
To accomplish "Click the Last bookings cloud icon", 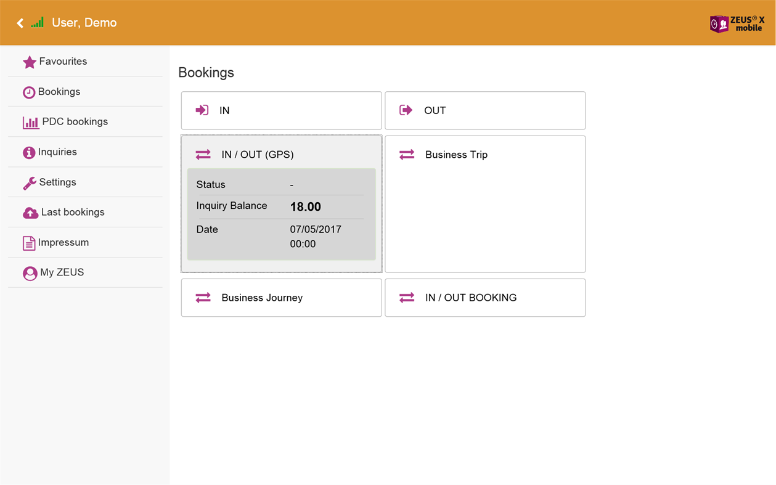I will click(30, 213).
